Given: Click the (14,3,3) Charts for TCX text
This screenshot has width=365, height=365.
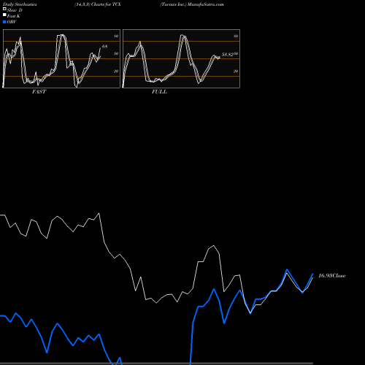Looking at the screenshot, I should [98, 4].
